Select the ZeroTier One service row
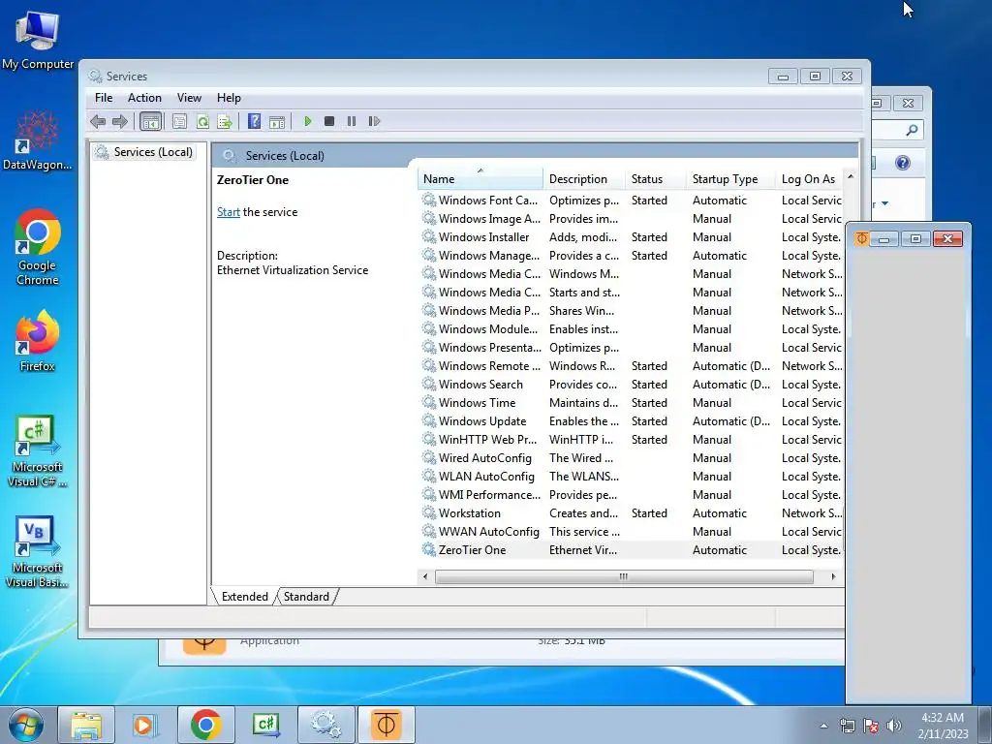992x744 pixels. tap(631, 550)
